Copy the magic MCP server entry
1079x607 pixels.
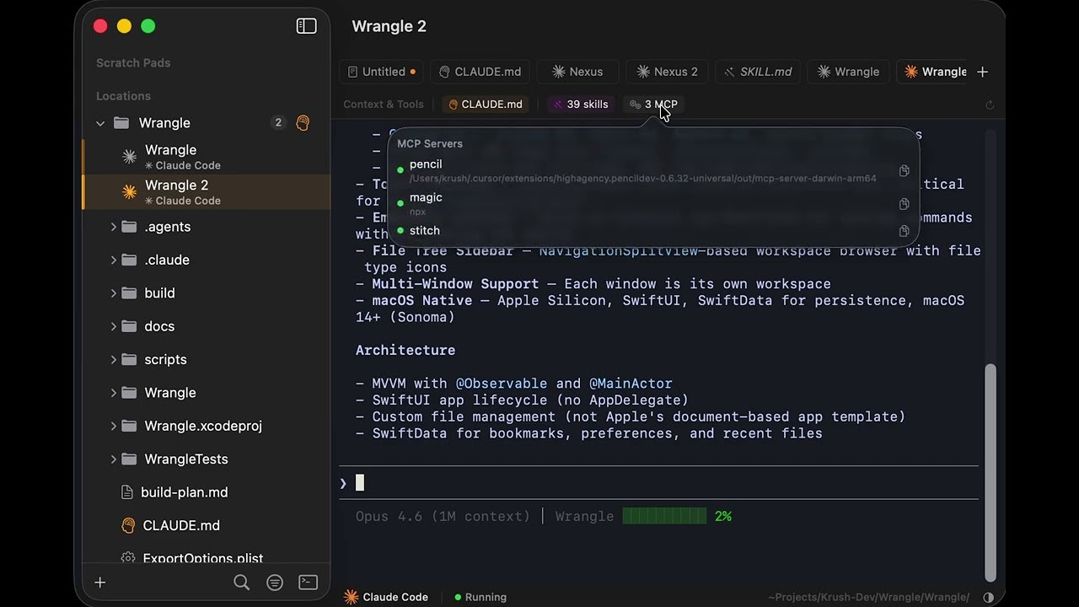click(x=904, y=204)
